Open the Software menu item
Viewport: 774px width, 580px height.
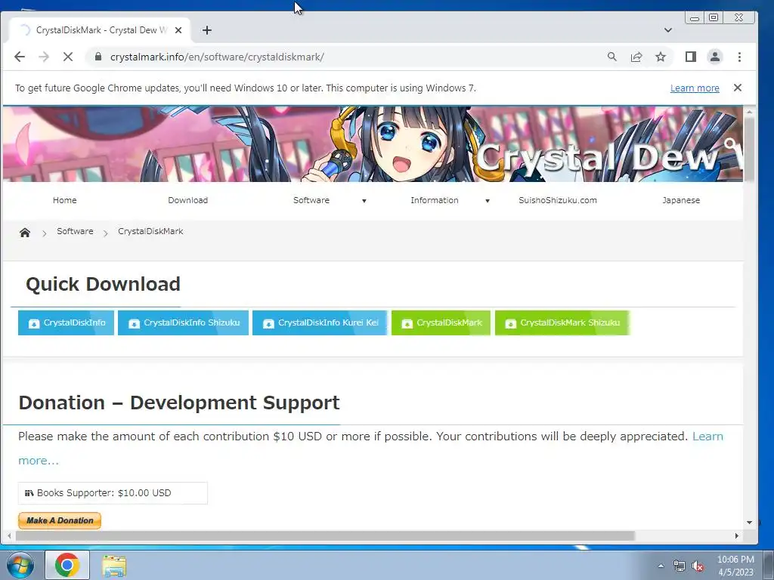click(x=311, y=200)
